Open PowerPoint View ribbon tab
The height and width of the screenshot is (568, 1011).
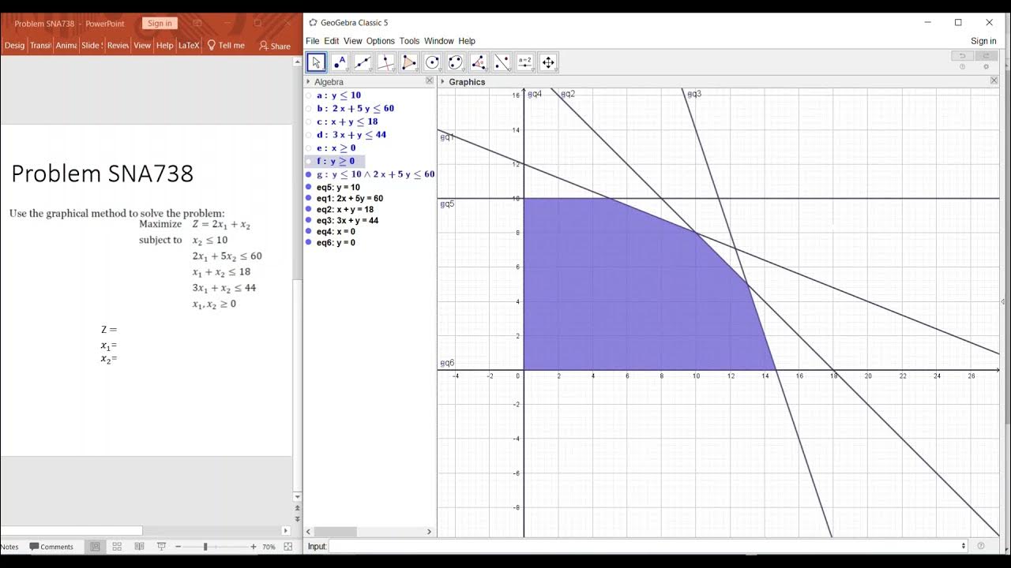pyautogui.click(x=142, y=46)
